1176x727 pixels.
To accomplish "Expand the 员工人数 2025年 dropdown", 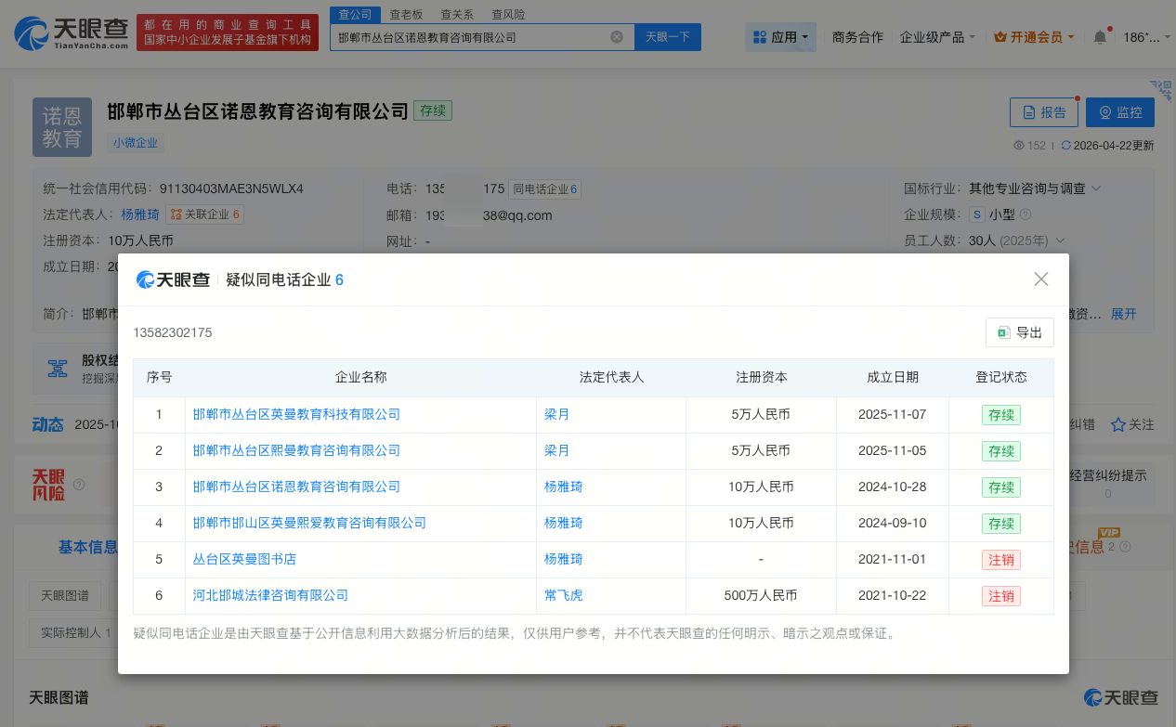I will coord(1060,240).
